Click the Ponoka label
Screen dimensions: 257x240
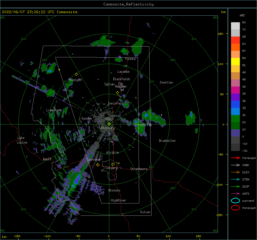coord(130,59)
